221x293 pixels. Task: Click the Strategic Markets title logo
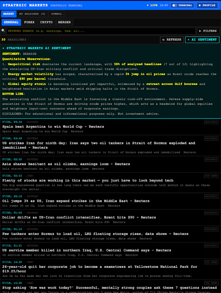[x=25, y=5]
